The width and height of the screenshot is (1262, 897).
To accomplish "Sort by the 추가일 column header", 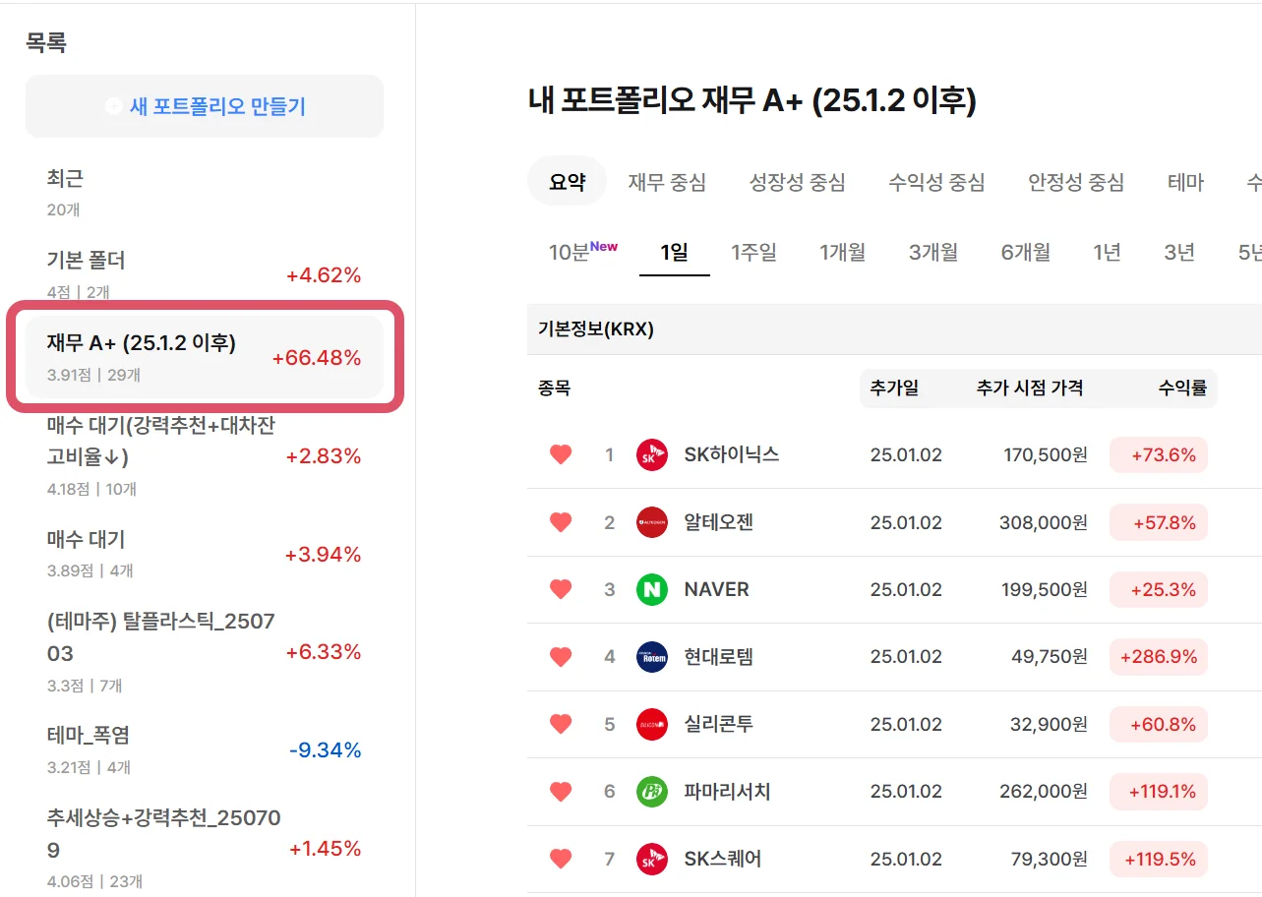I will coord(894,388).
